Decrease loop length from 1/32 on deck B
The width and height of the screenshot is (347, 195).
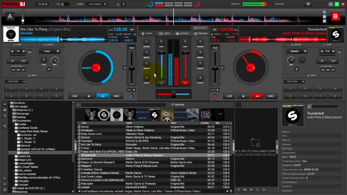click(322, 51)
